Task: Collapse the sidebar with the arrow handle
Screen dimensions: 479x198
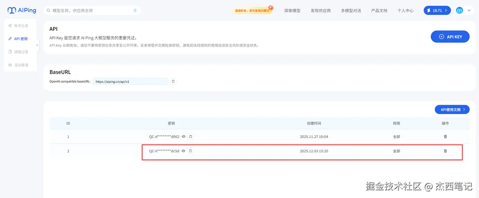Action: (37, 45)
